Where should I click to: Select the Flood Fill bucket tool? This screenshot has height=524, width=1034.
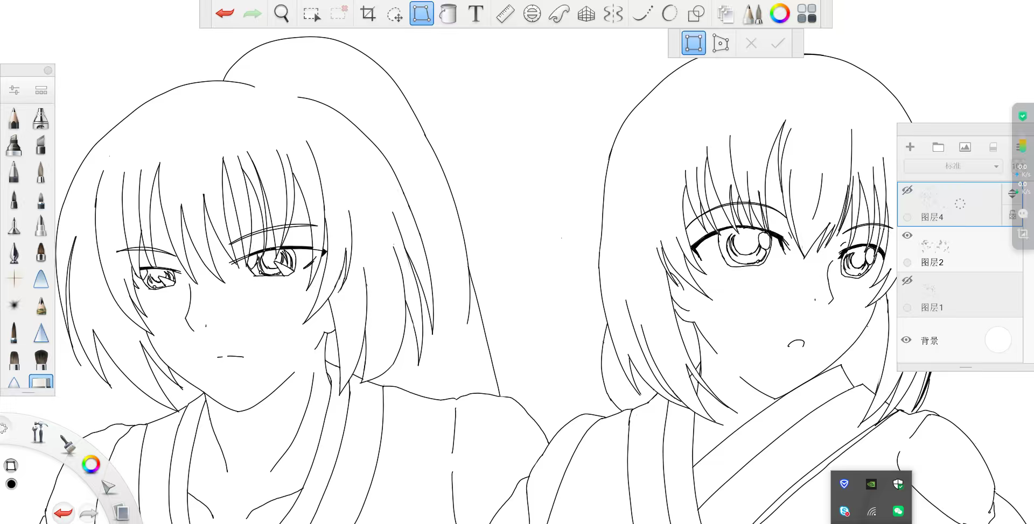pyautogui.click(x=448, y=13)
